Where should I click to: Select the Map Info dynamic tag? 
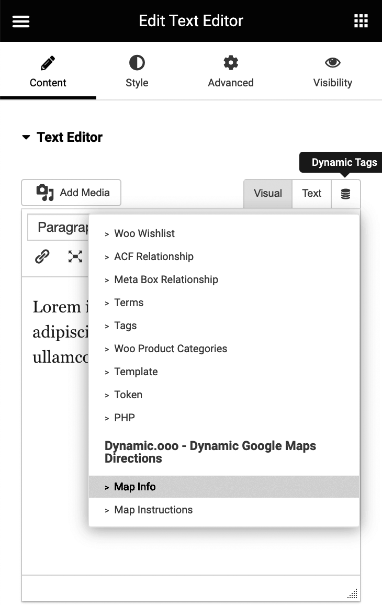pyautogui.click(x=135, y=487)
